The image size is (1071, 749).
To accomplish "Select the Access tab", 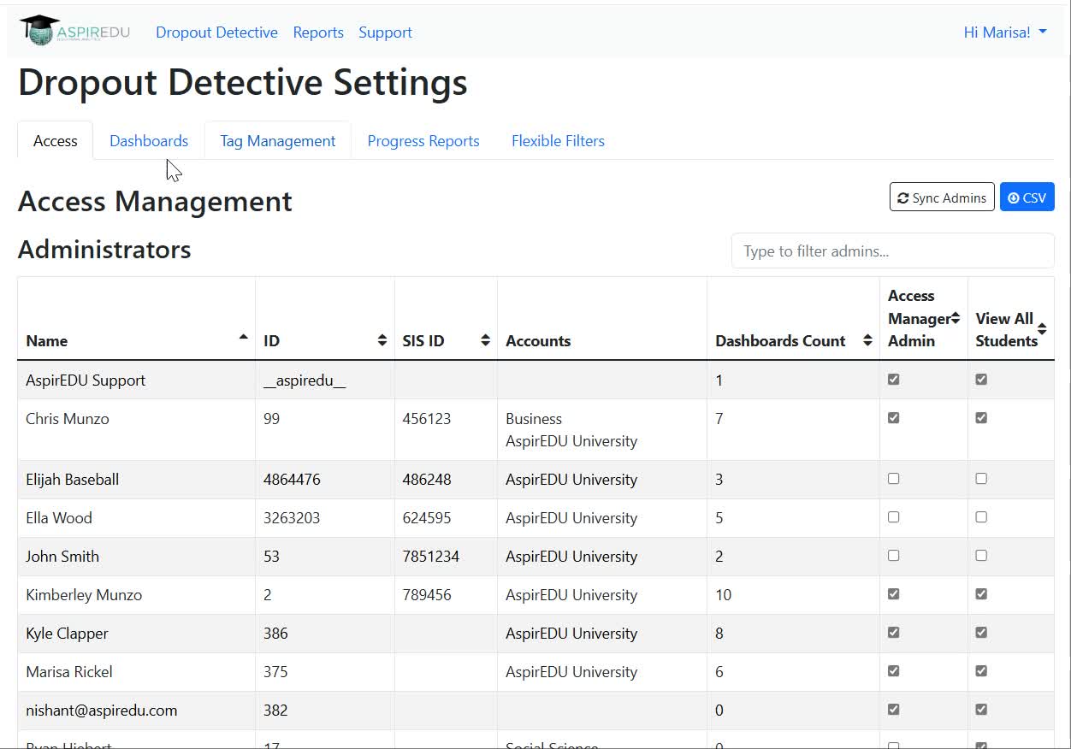I will click(56, 141).
